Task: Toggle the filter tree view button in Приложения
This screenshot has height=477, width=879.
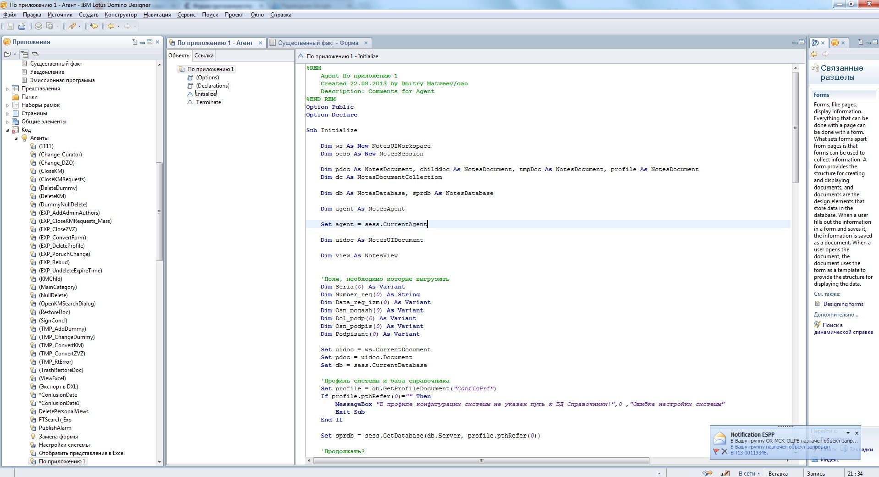Action: click(24, 54)
